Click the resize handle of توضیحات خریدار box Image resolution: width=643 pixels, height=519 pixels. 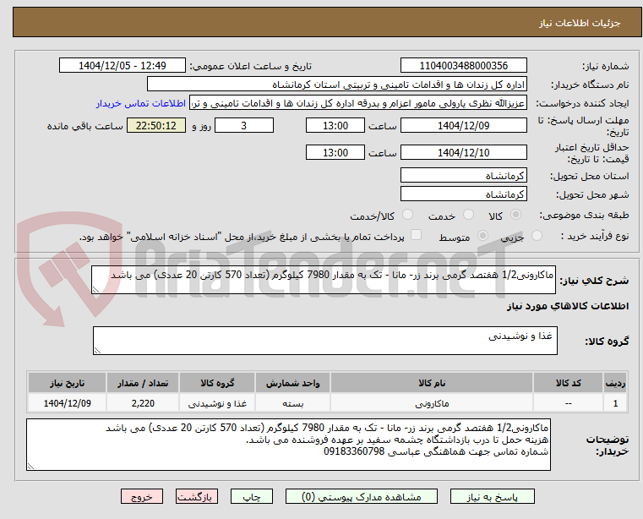(x=30, y=466)
